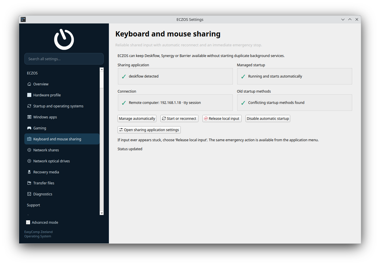Open sharing application settings
Screen dimensions: 380x266
(149, 130)
